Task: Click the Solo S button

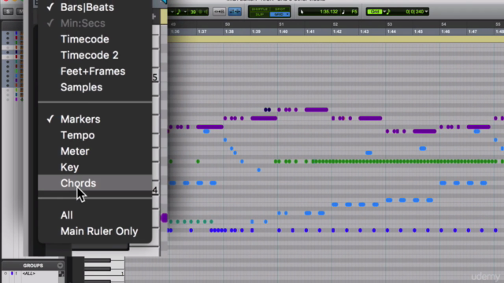Action: coord(8,12)
